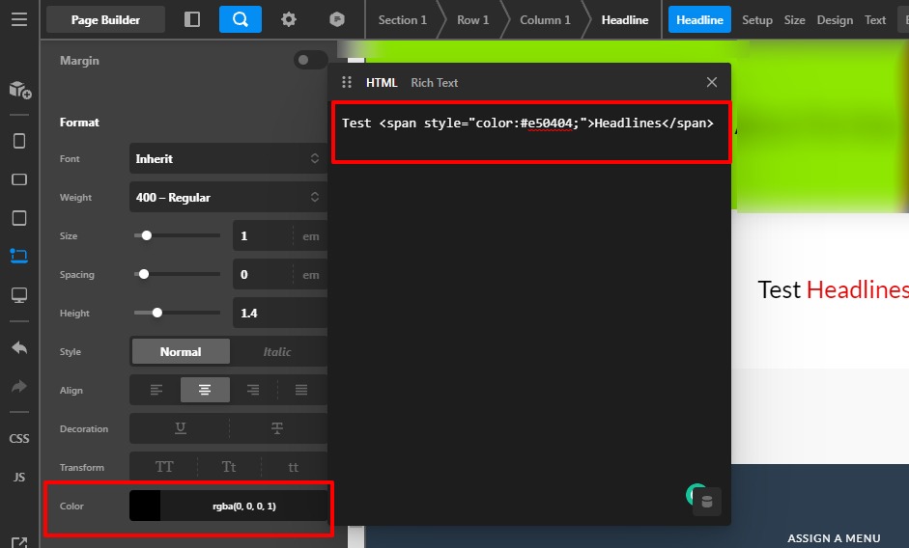Click the Size slider handle
The image size is (909, 548).
[x=147, y=235]
